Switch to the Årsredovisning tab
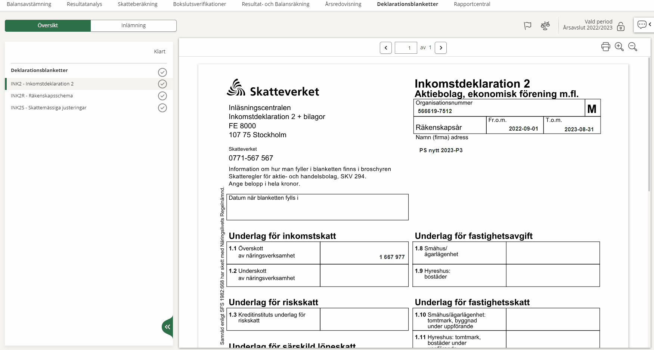654x350 pixels. [x=343, y=4]
